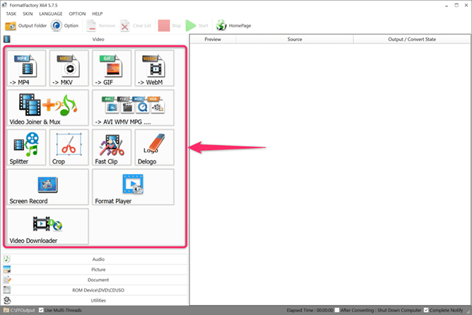Open the -> MP4 conversion tool
The width and height of the screenshot is (472, 315).
[x=26, y=69]
